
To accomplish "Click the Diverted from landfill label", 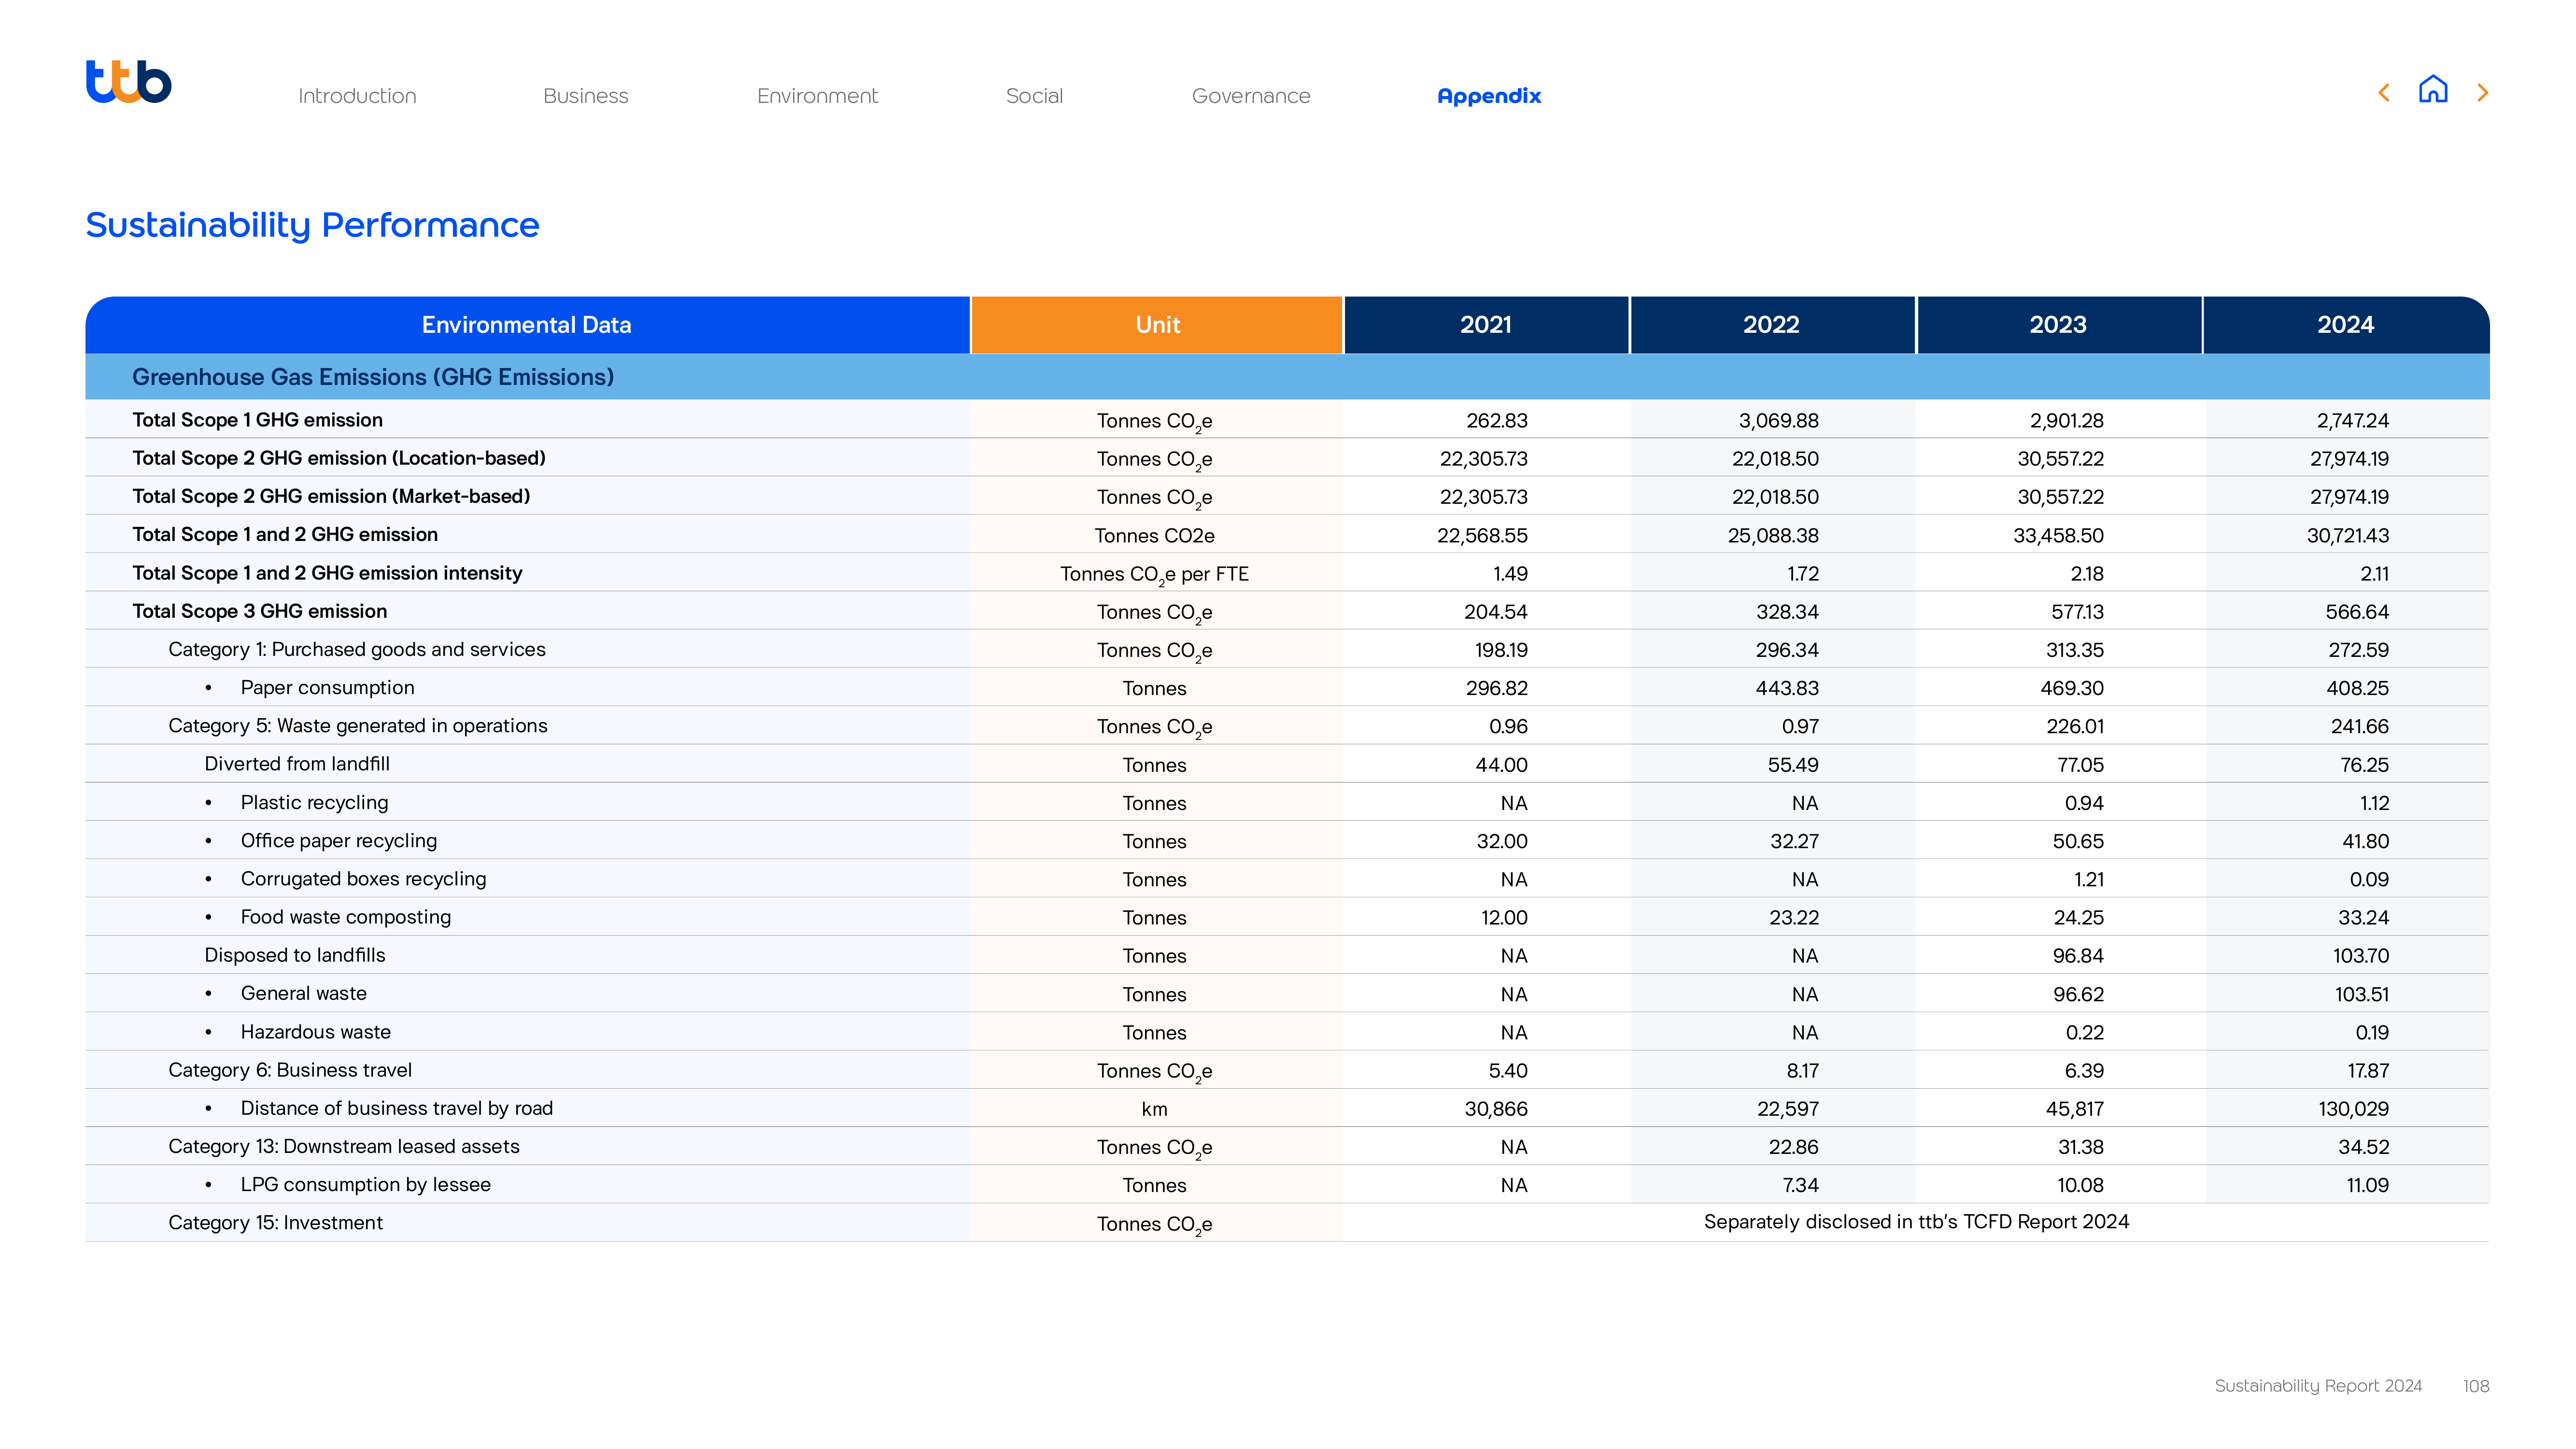I will (x=297, y=764).
